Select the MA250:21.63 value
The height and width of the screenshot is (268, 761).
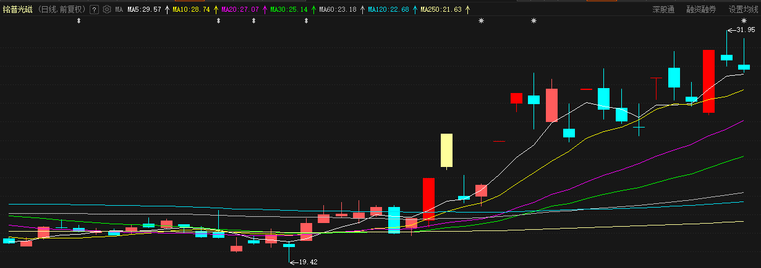point(441,10)
